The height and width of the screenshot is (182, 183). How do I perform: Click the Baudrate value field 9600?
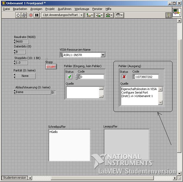tap(22, 42)
